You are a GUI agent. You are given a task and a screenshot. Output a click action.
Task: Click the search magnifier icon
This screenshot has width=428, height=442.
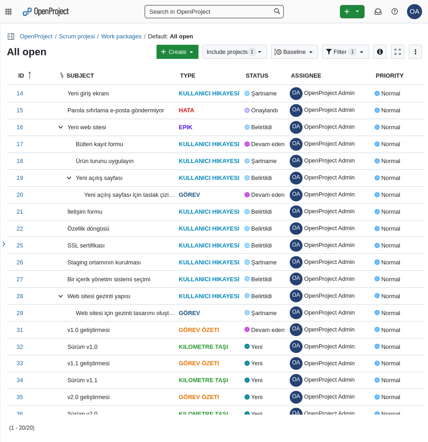coord(277,11)
